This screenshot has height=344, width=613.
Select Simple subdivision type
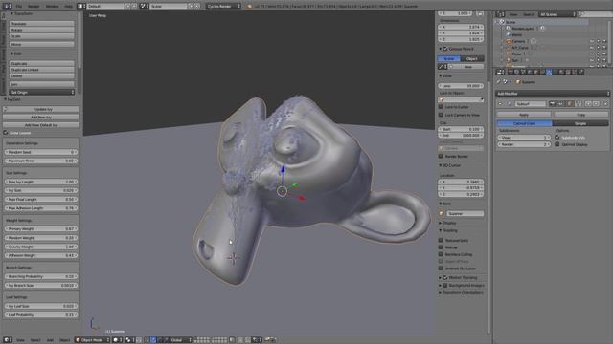(x=580, y=123)
